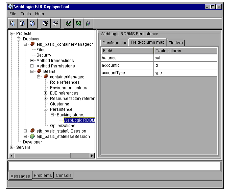Click the Close all projects (stacked folders with X) icon

click(55, 23)
